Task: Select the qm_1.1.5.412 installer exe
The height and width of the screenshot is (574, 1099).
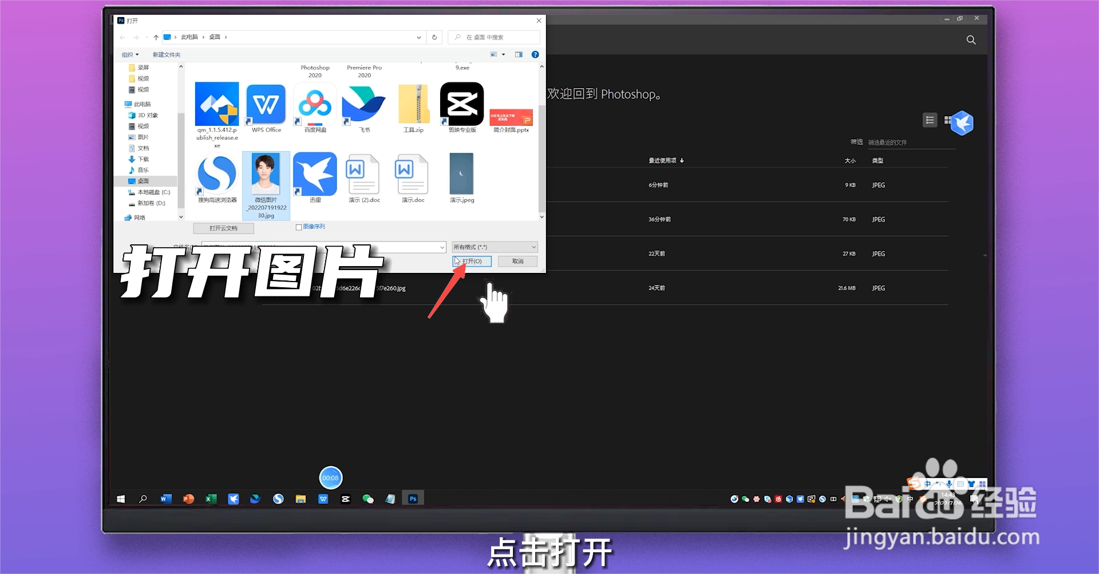Action: pos(217,114)
